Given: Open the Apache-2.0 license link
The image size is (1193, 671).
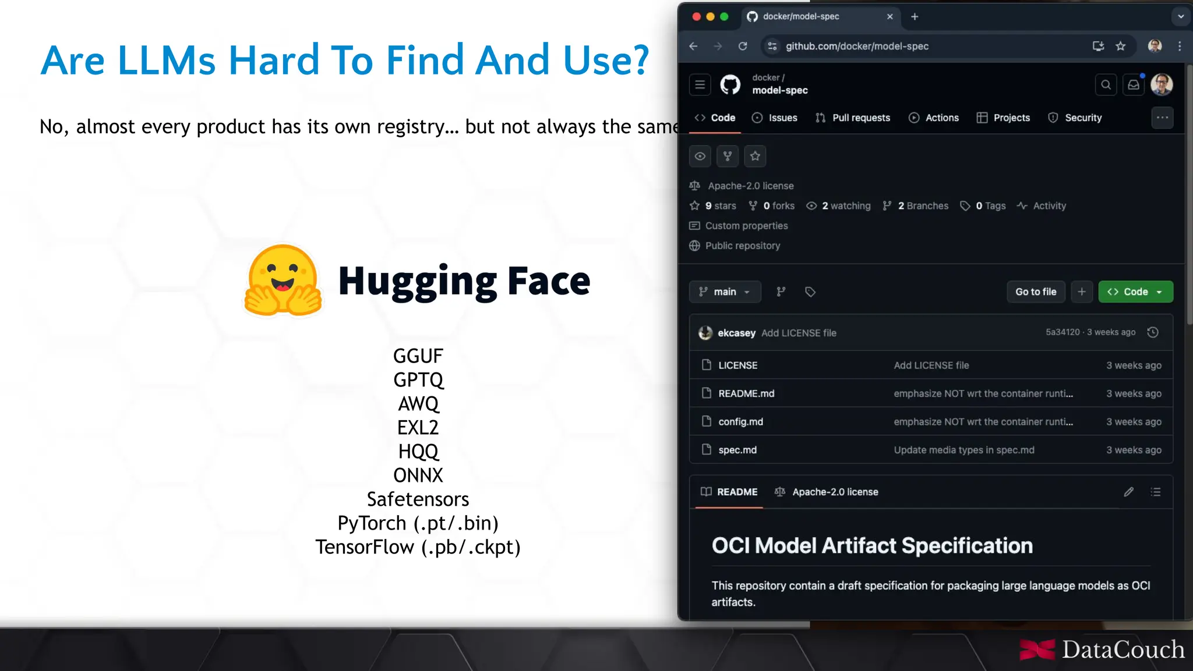Looking at the screenshot, I should [x=751, y=186].
